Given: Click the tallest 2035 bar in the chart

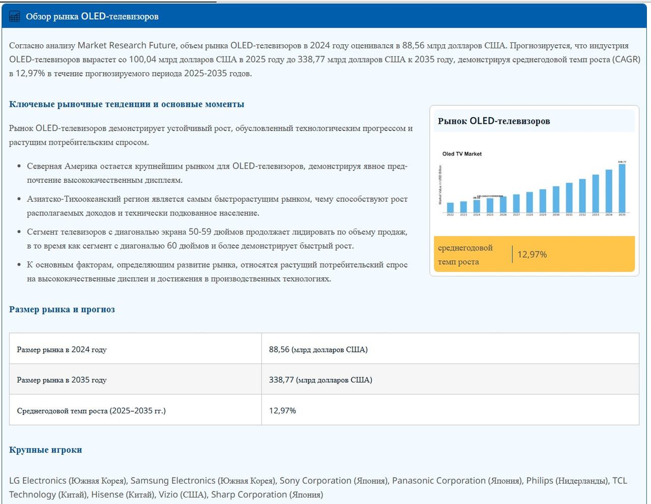Looking at the screenshot, I should tap(622, 188).
